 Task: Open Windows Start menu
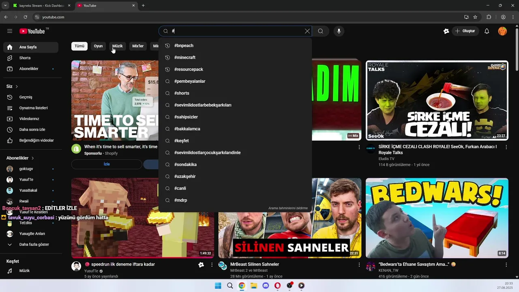(x=218, y=286)
